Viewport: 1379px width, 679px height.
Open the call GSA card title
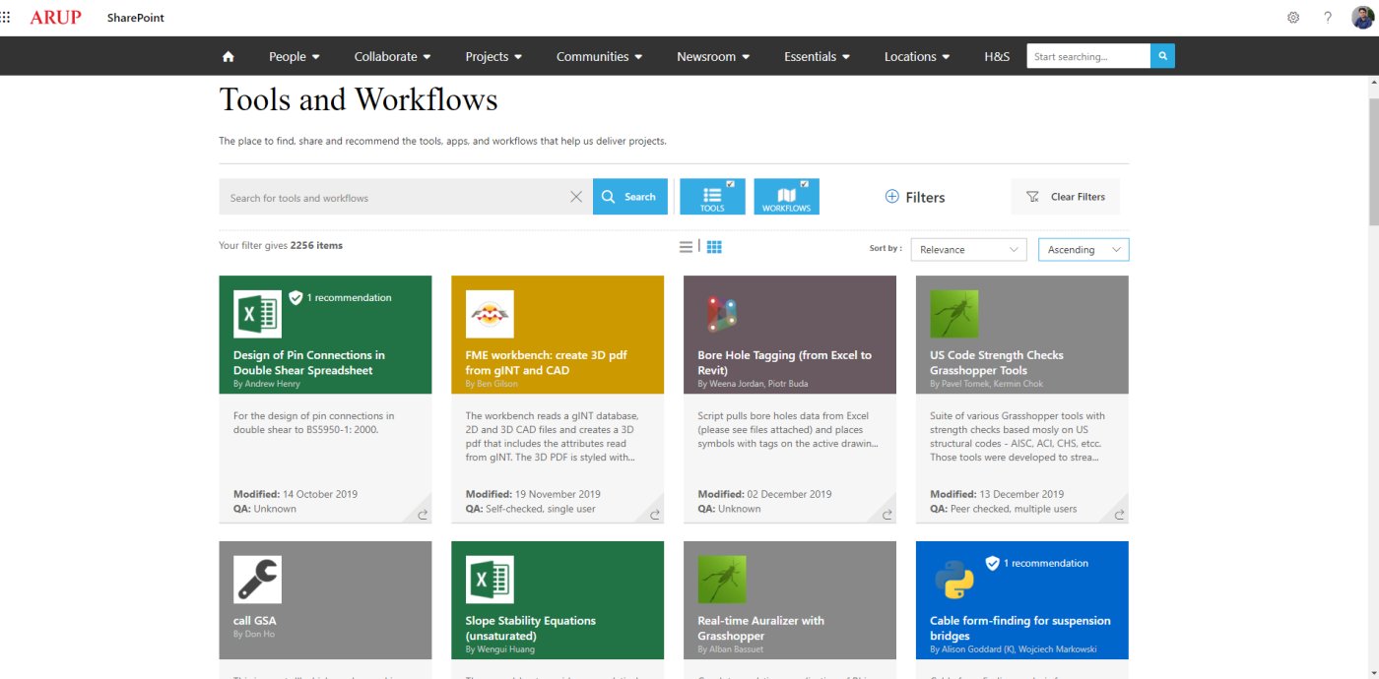pyautogui.click(x=254, y=620)
